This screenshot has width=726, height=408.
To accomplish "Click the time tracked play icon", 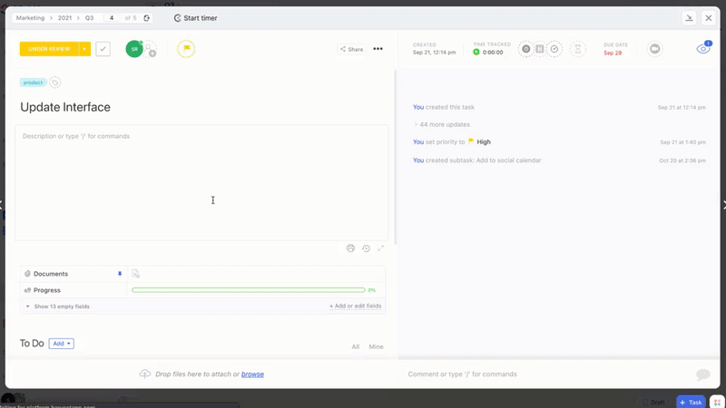I will pyautogui.click(x=476, y=53).
